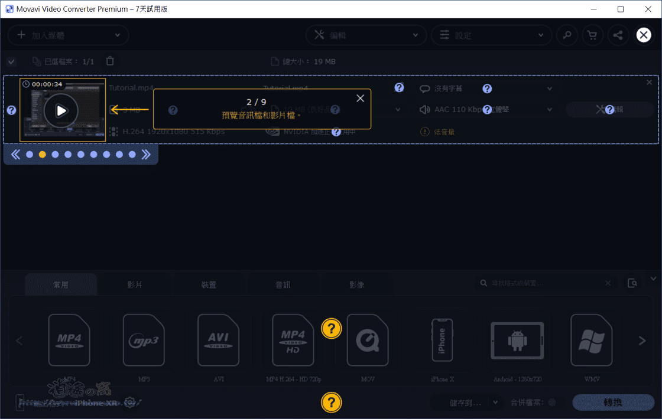Open the 儲存到 save to dropdown

[495, 402]
